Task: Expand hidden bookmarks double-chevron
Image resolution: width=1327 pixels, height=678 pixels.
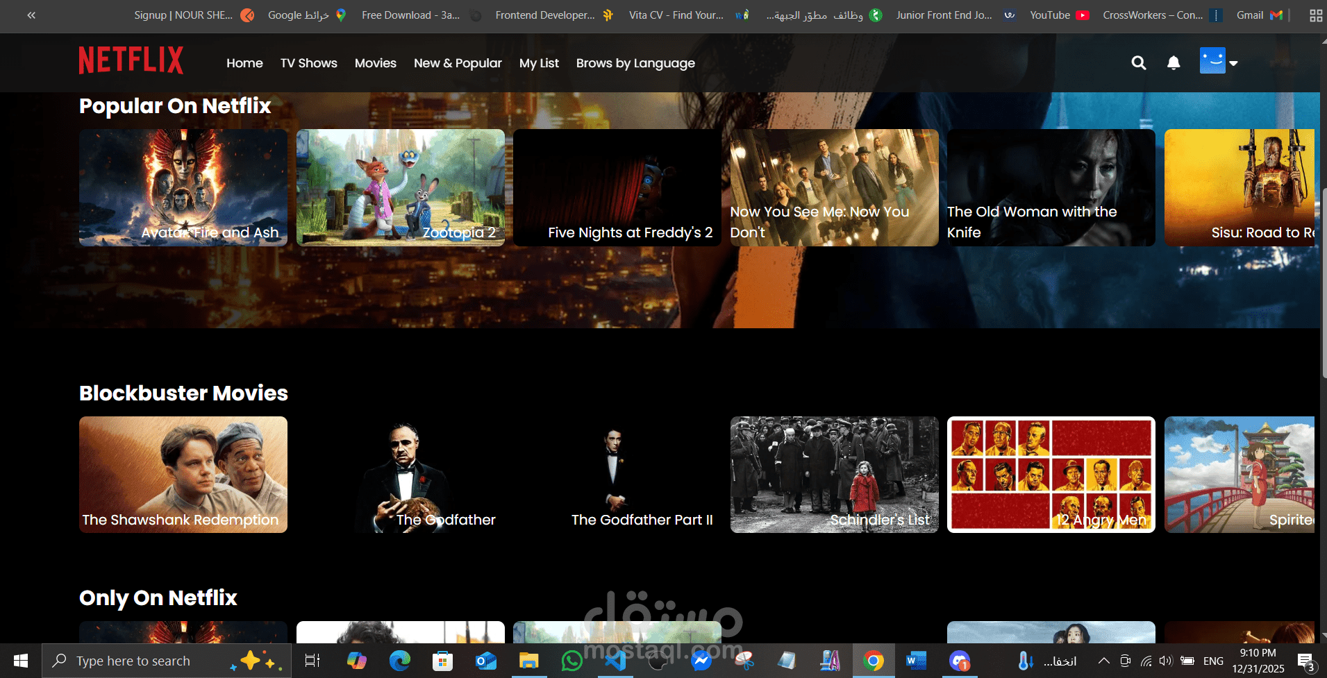Action: tap(31, 15)
